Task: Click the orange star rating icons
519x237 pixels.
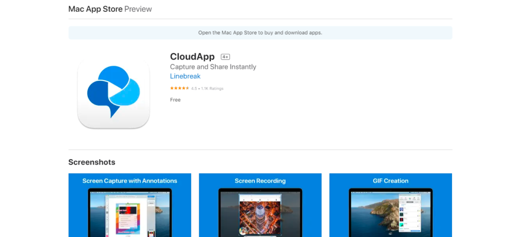Action: pyautogui.click(x=180, y=88)
